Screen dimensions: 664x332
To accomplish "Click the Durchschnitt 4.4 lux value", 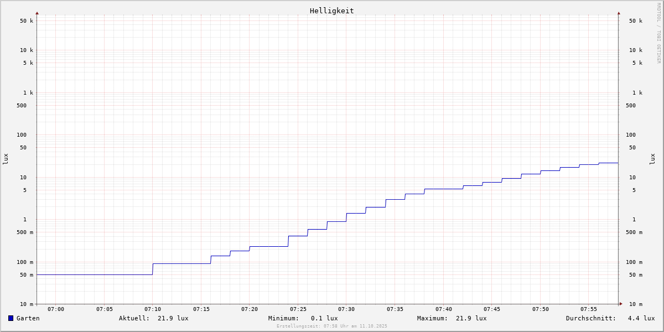I will coord(641,318).
